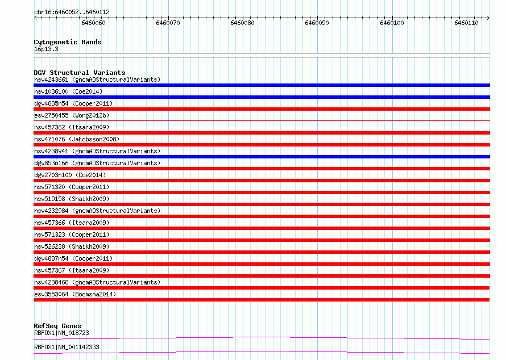Click ruler tick label 6460100
The height and width of the screenshot is (360, 506).
[x=392, y=23]
